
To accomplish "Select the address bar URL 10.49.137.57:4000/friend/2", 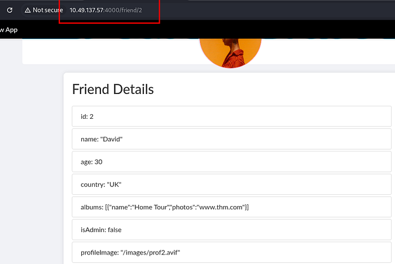I will pos(106,10).
